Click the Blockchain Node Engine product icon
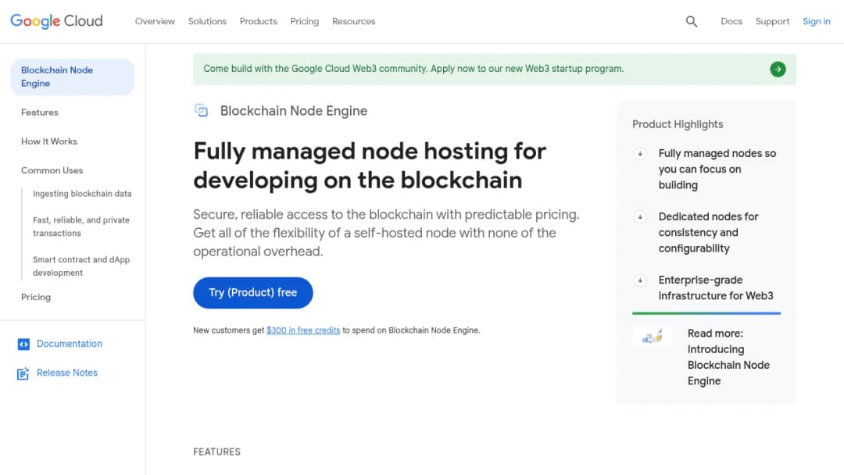Image resolution: width=844 pixels, height=475 pixels. point(202,110)
